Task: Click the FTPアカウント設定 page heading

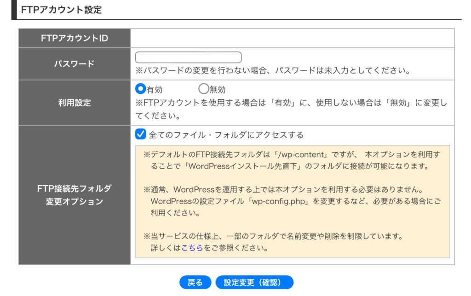Action: click(61, 10)
